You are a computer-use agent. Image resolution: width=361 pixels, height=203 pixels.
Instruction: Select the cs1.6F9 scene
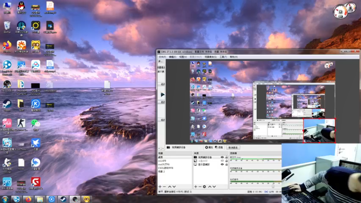175,161
